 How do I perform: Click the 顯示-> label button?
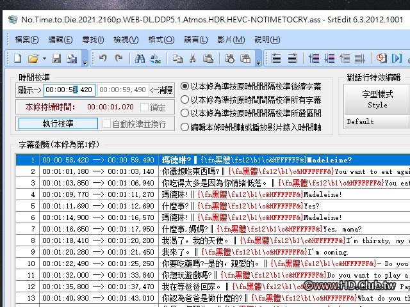(29, 90)
